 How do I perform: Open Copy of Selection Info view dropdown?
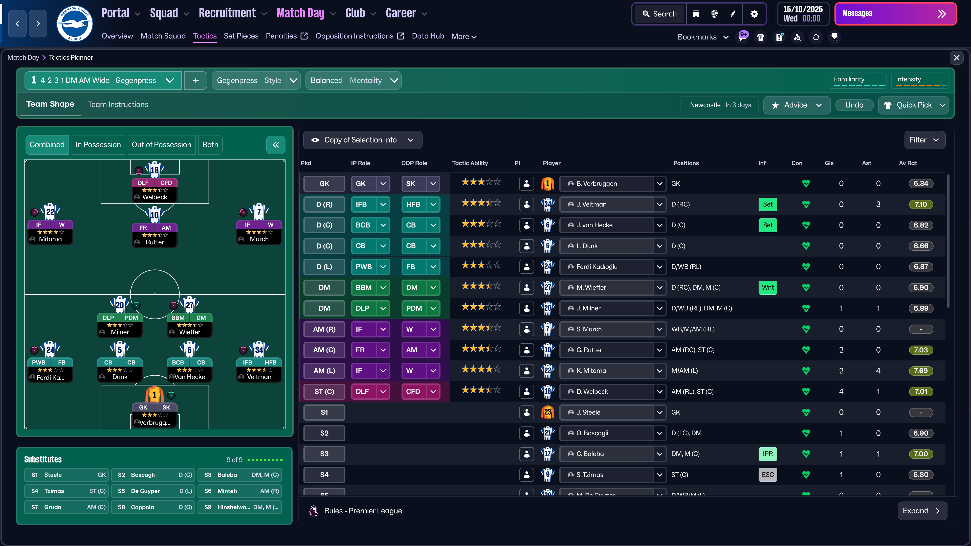pos(362,140)
